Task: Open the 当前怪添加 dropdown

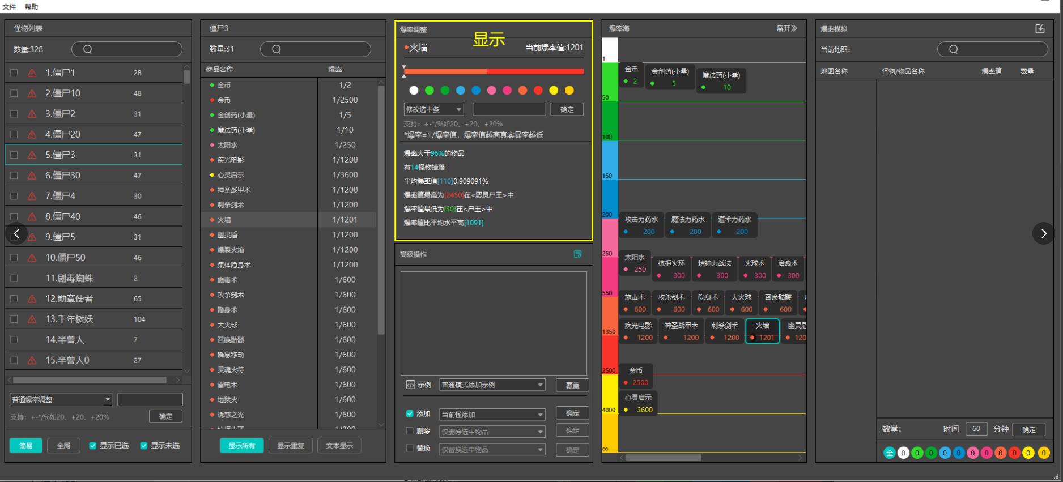Action: (492, 415)
